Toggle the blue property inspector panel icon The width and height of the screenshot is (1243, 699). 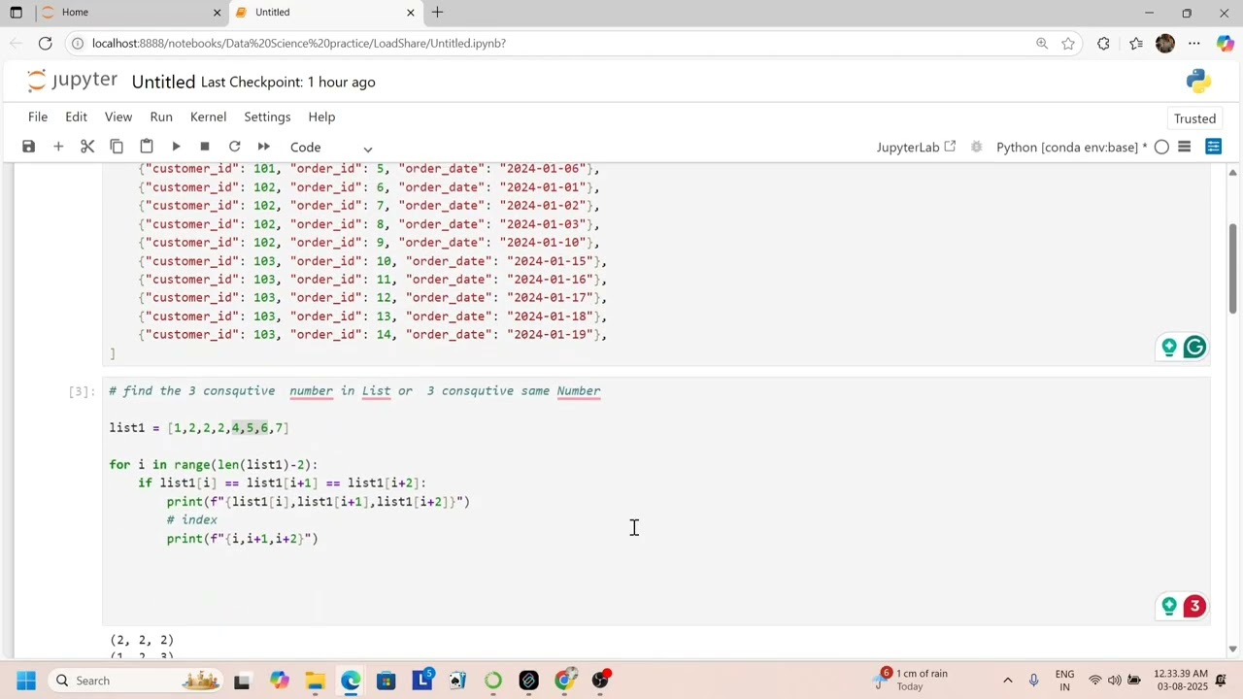tap(1214, 147)
